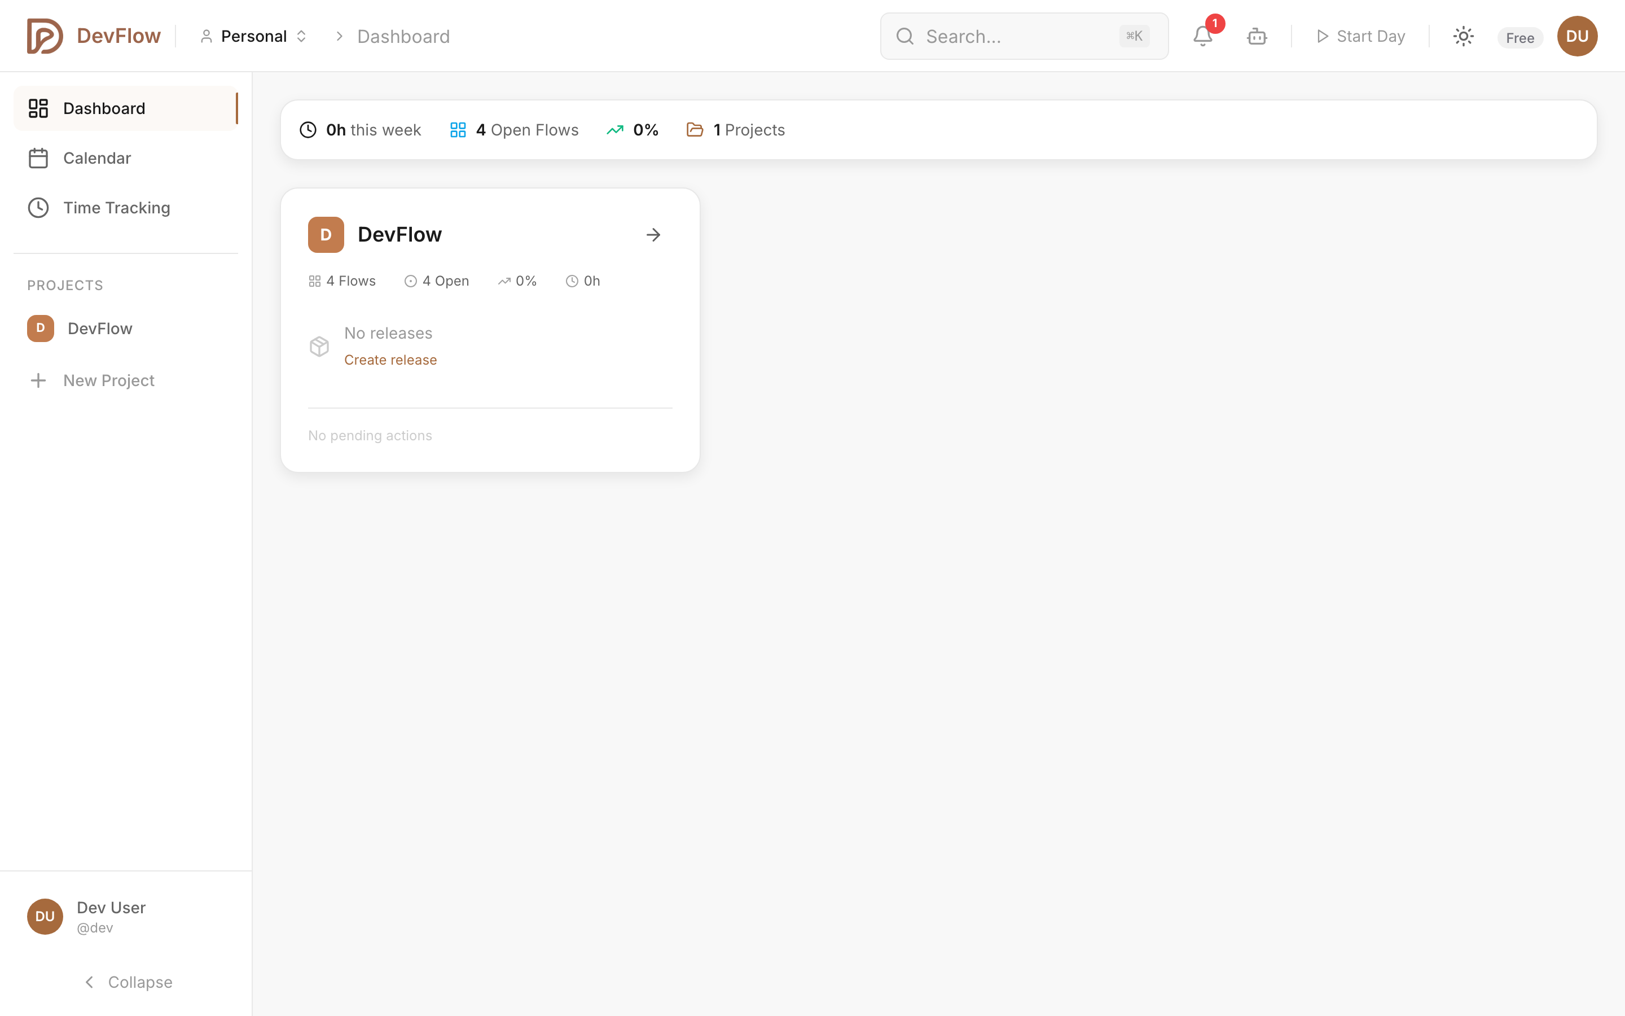Expand the workspace chevron next to Personal
The height and width of the screenshot is (1016, 1625).
tap(301, 36)
